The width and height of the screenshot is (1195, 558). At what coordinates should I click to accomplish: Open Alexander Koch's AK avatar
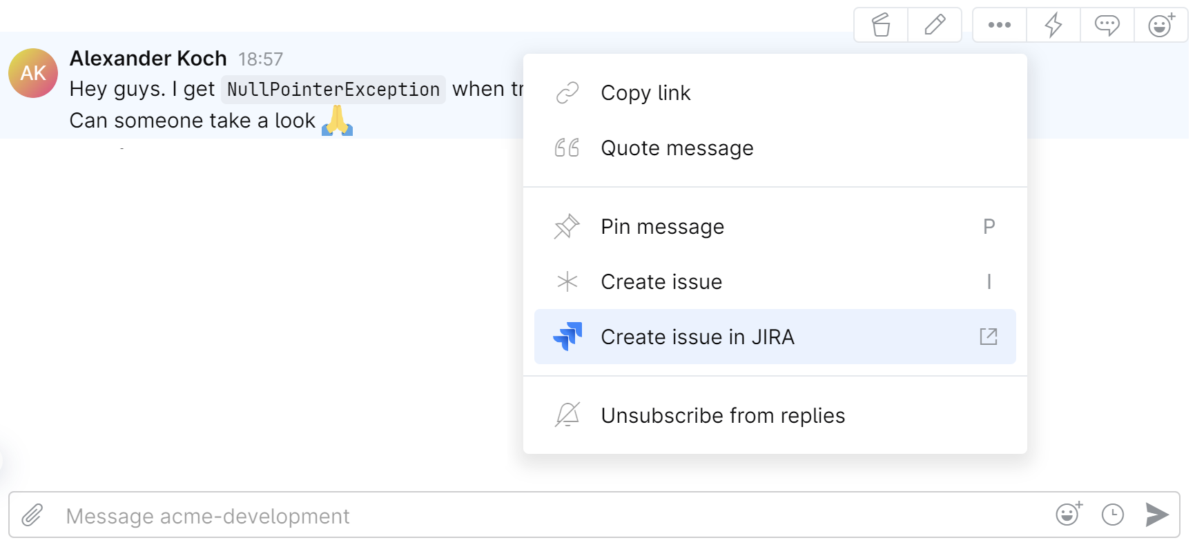[x=33, y=73]
